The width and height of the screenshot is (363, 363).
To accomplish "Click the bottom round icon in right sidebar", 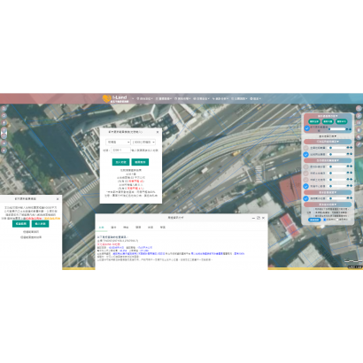I will click(x=359, y=144).
